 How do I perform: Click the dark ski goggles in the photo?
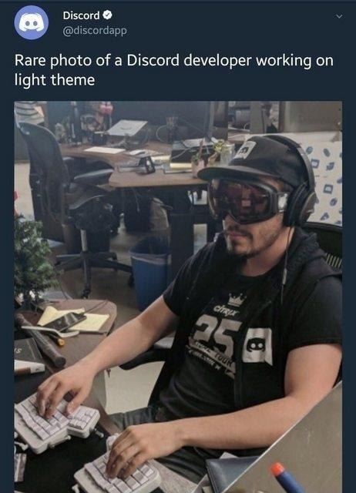(x=246, y=199)
